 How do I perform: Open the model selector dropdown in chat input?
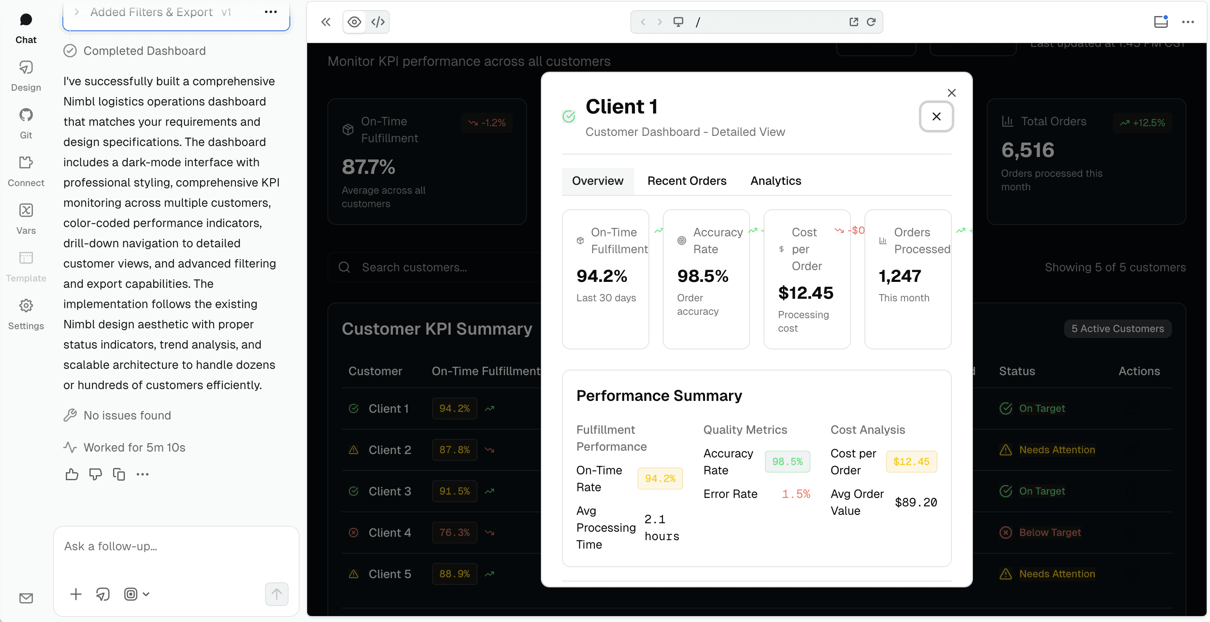click(137, 594)
